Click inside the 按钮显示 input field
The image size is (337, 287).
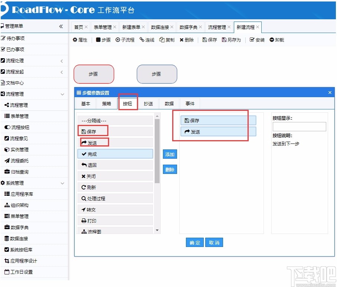(299, 126)
